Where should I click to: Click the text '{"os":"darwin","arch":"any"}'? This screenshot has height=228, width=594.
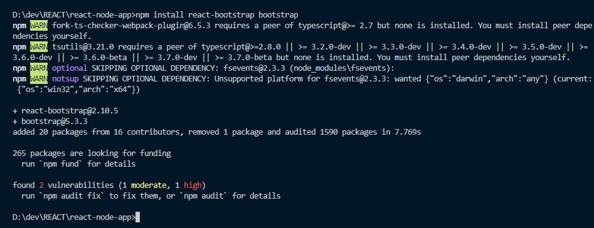pyautogui.click(x=487, y=79)
